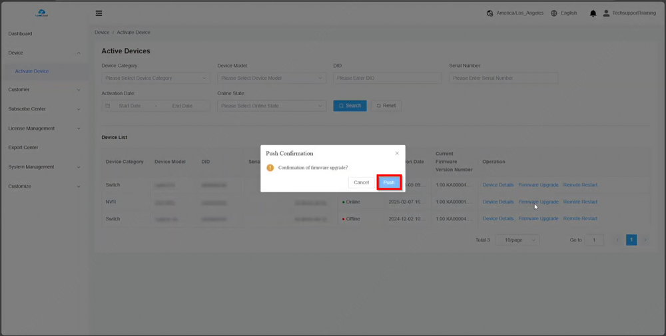Open the 10/page page size selector
This screenshot has width=666, height=336.
[x=517, y=240]
